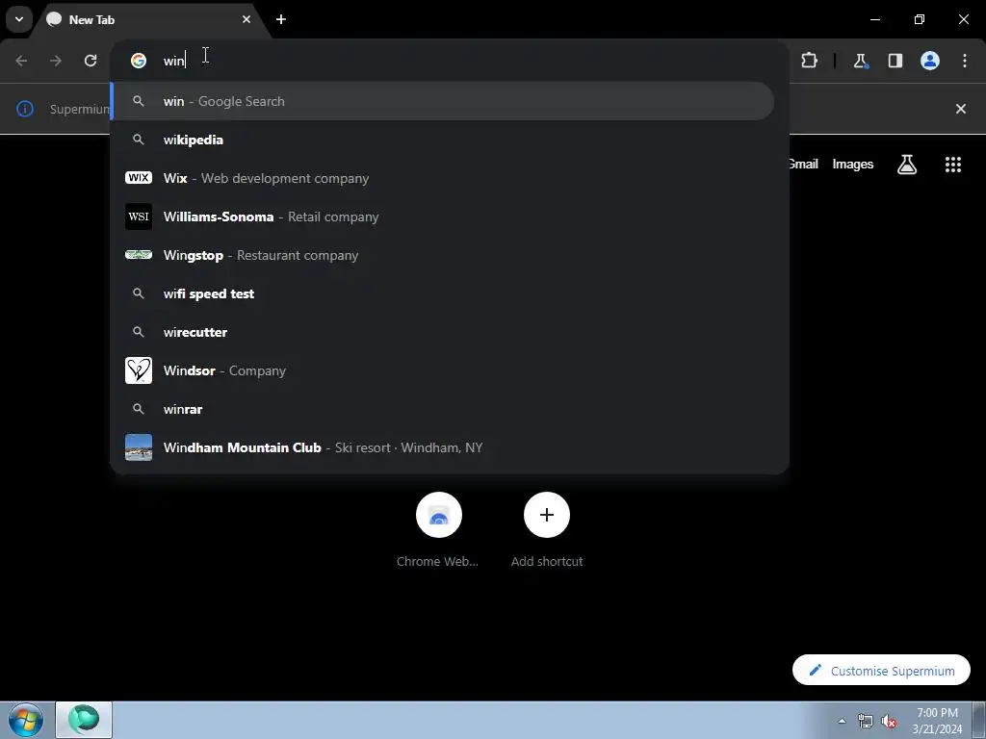
Task: Click the WSI logo icon
Action: point(139,217)
